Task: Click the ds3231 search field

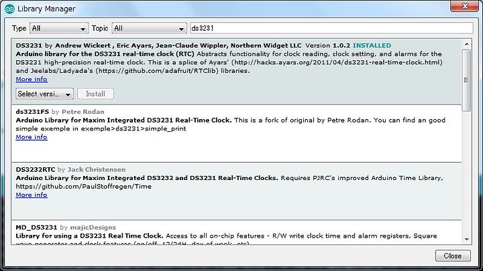Action: [x=331, y=28]
